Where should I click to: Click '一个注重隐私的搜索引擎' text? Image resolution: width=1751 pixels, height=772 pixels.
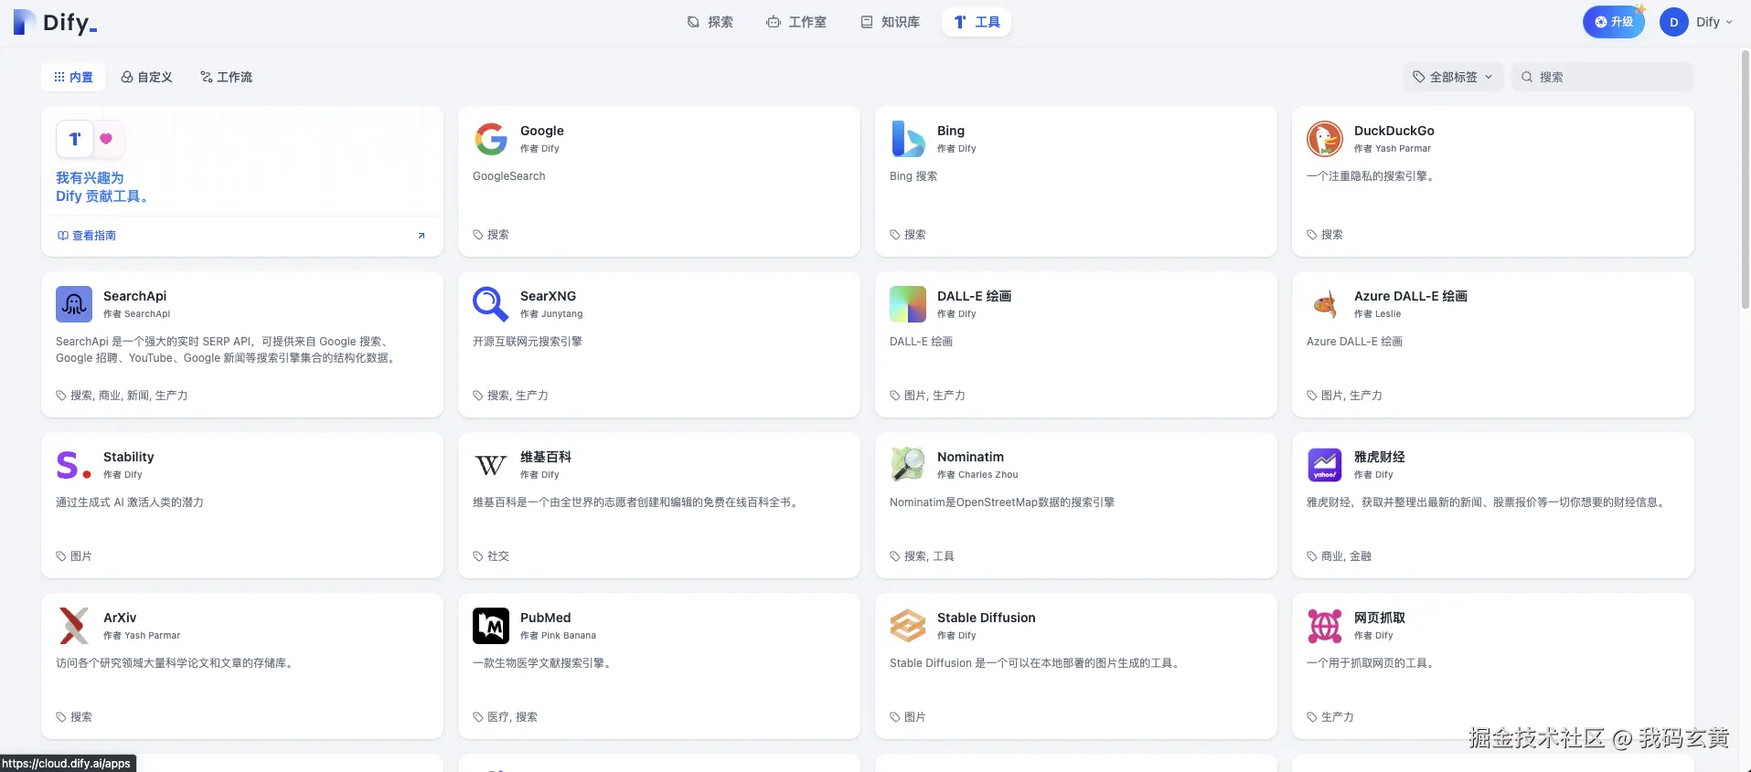1371,176
